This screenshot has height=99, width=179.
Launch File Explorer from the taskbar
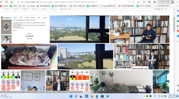92,96
